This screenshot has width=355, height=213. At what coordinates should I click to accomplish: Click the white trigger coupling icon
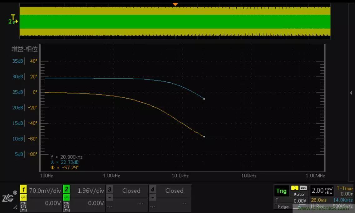303,188
